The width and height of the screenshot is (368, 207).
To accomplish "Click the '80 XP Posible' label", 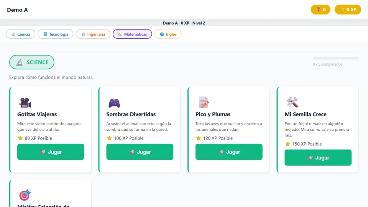I will click(x=38, y=138).
